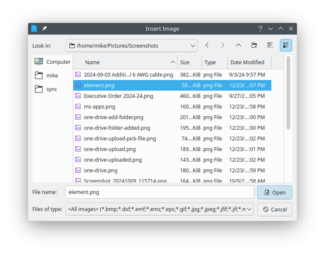Minimize dialog with titlebar down chevron
Image resolution: width=325 pixels, height=254 pixels.
(270, 29)
